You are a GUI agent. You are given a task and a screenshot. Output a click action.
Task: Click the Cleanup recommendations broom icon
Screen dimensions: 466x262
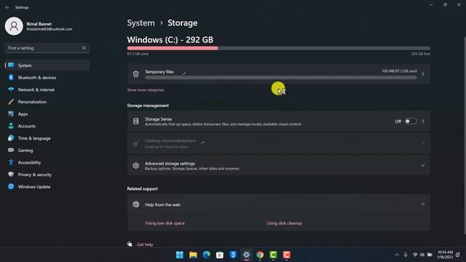[x=136, y=143]
